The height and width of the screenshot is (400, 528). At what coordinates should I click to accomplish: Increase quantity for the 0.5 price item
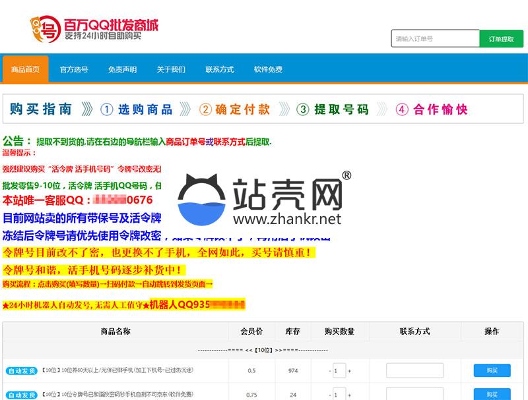pos(350,371)
